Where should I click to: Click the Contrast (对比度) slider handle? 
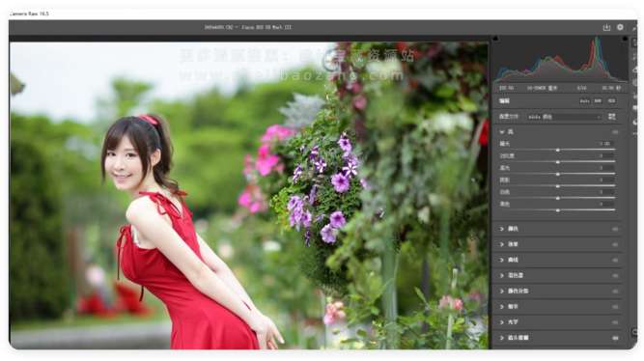(x=558, y=162)
